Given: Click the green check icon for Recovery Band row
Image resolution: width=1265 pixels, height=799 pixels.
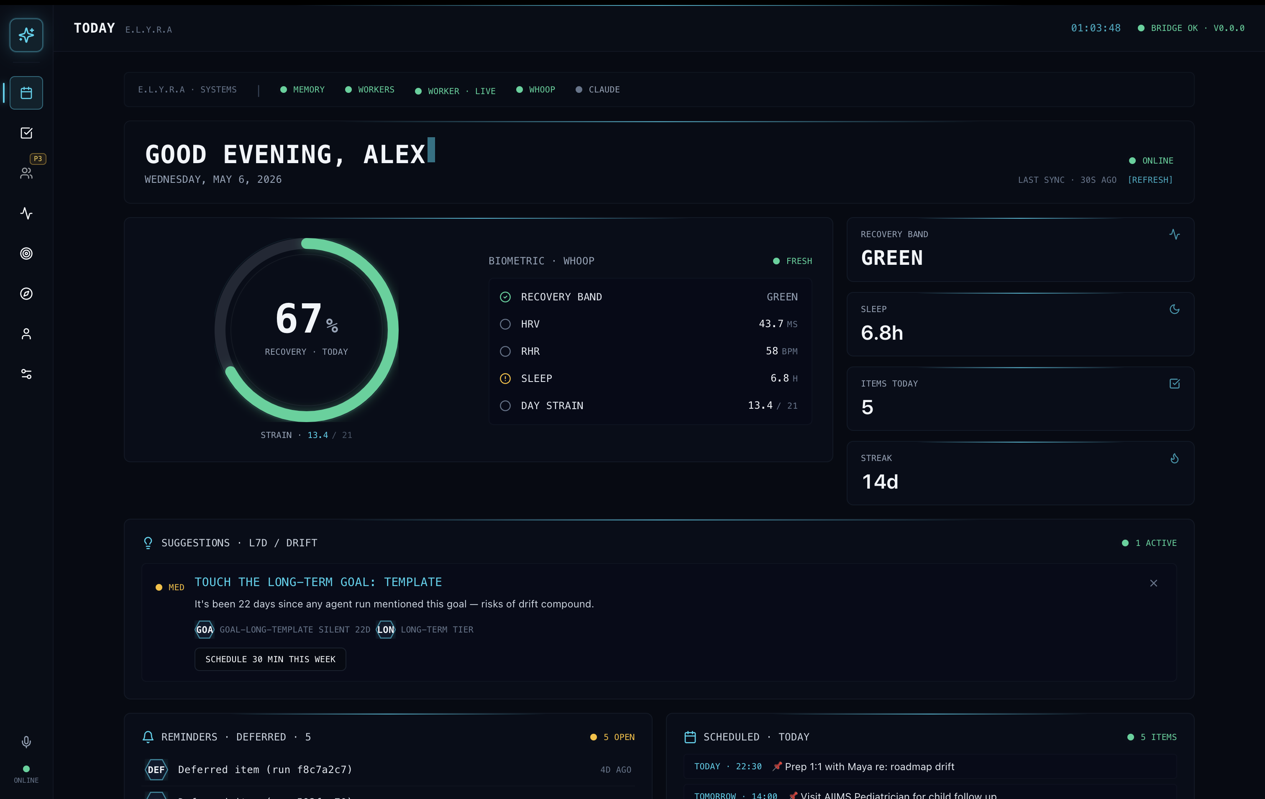Looking at the screenshot, I should (505, 297).
